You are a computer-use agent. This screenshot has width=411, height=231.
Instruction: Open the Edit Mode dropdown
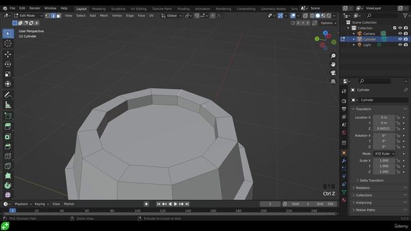tap(28, 15)
